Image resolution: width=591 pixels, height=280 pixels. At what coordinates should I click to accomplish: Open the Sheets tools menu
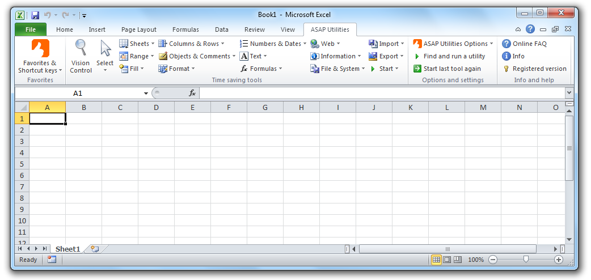point(137,44)
